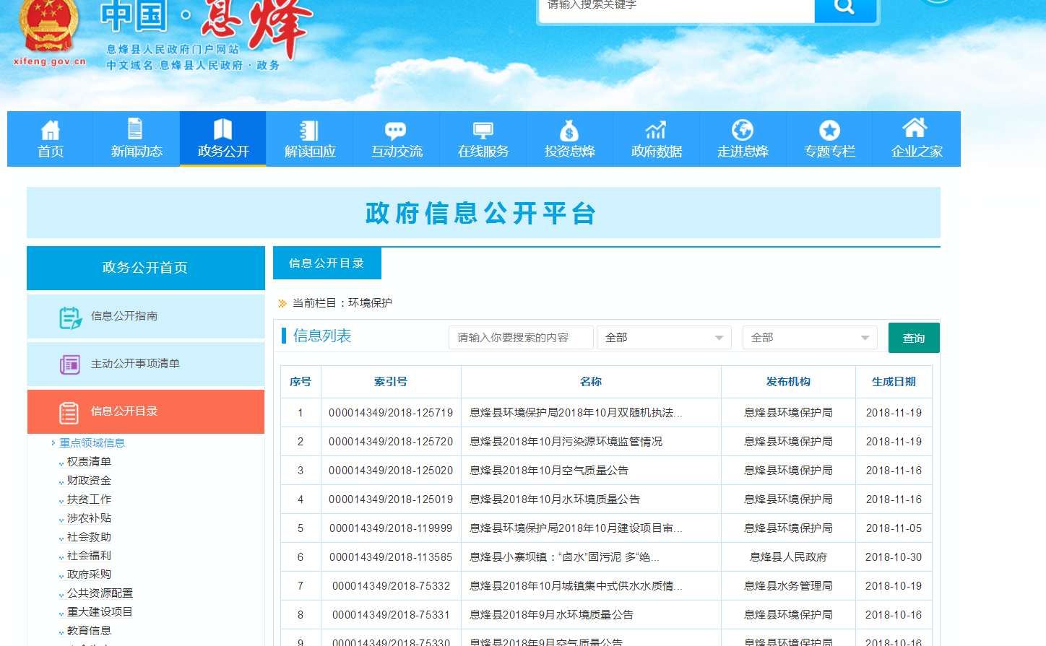Open 主动公开事项清单 sidebar entry
This screenshot has width=1046, height=646.
(135, 364)
